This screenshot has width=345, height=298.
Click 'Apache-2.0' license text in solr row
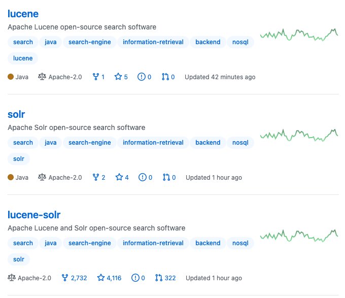(65, 177)
